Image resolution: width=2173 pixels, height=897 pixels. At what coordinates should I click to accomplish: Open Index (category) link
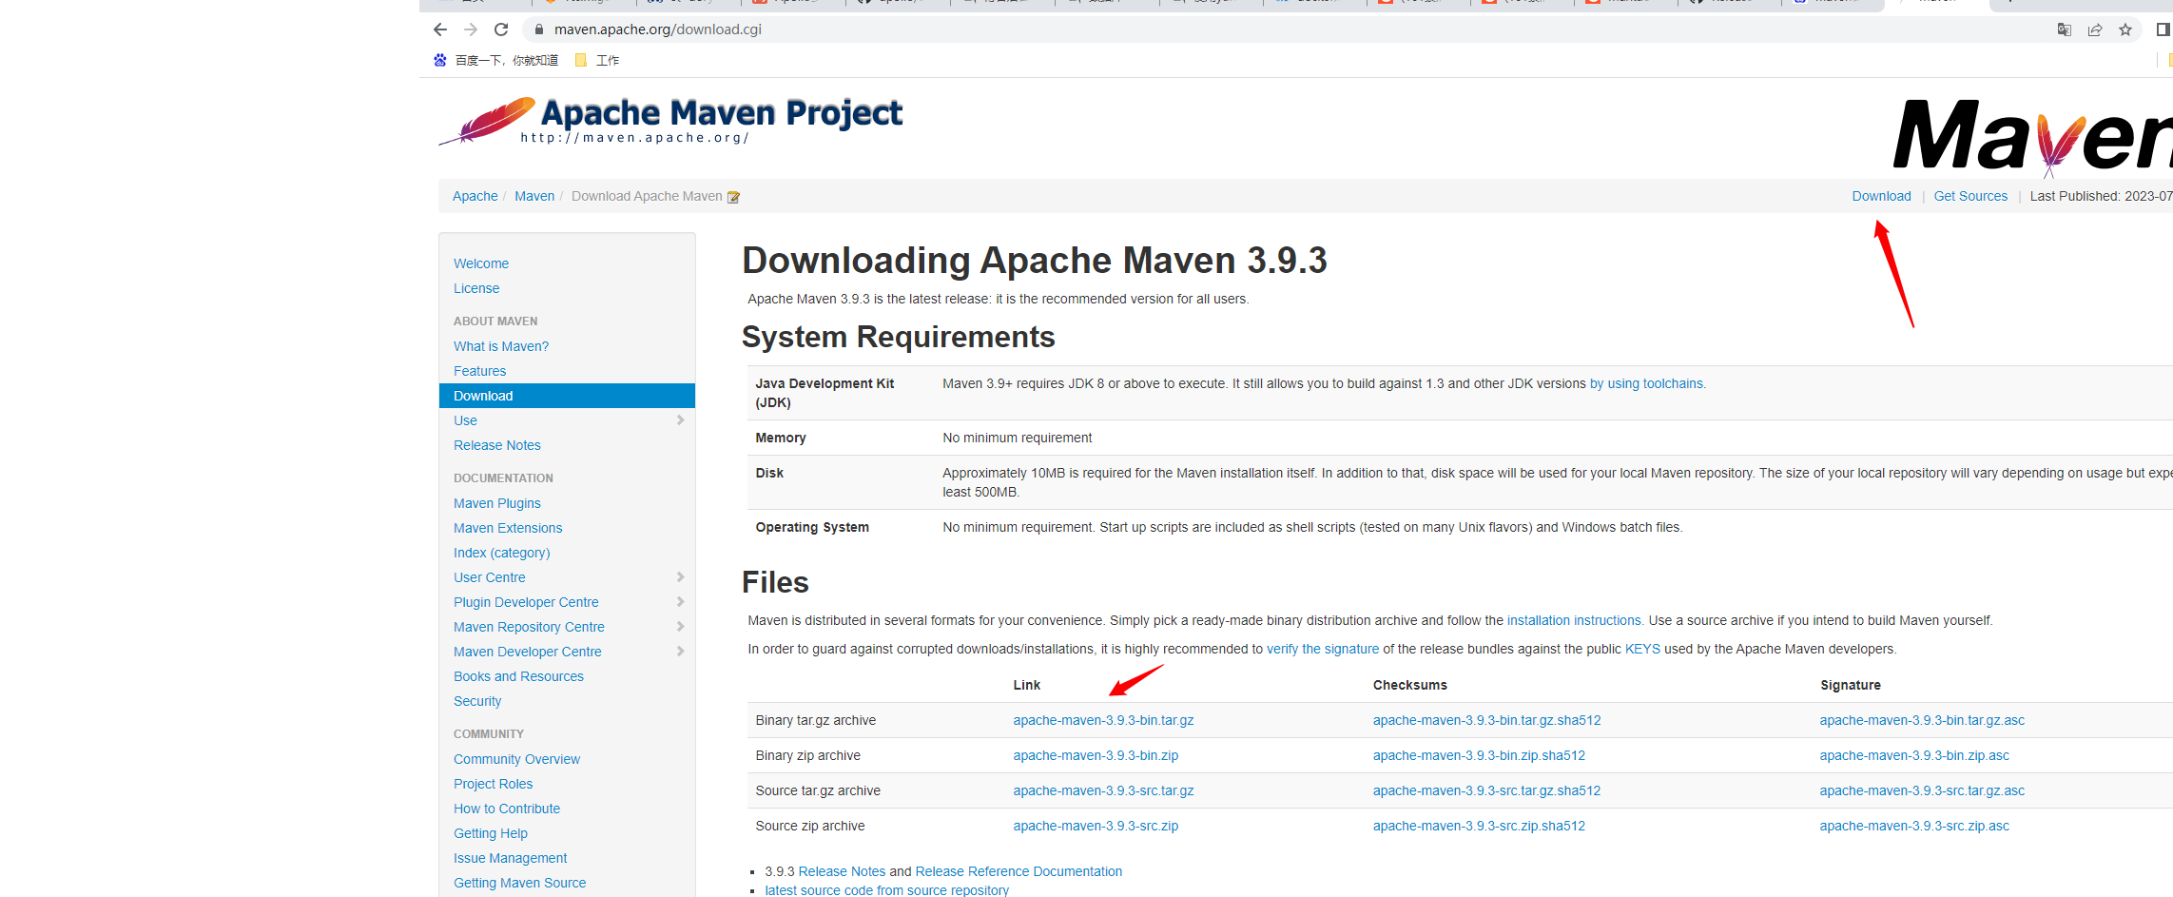[x=501, y=553]
